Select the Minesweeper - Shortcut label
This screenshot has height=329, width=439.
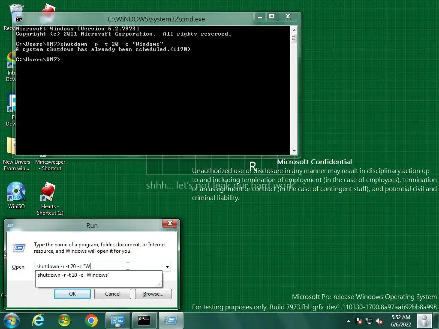[50, 165]
